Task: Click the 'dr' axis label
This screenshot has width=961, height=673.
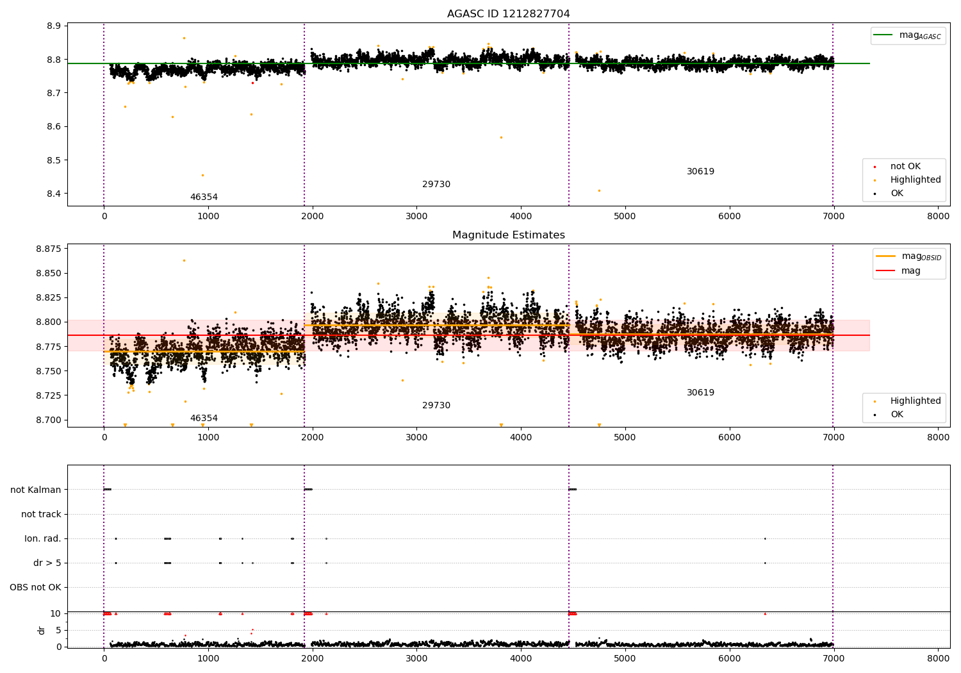Action: (x=42, y=630)
